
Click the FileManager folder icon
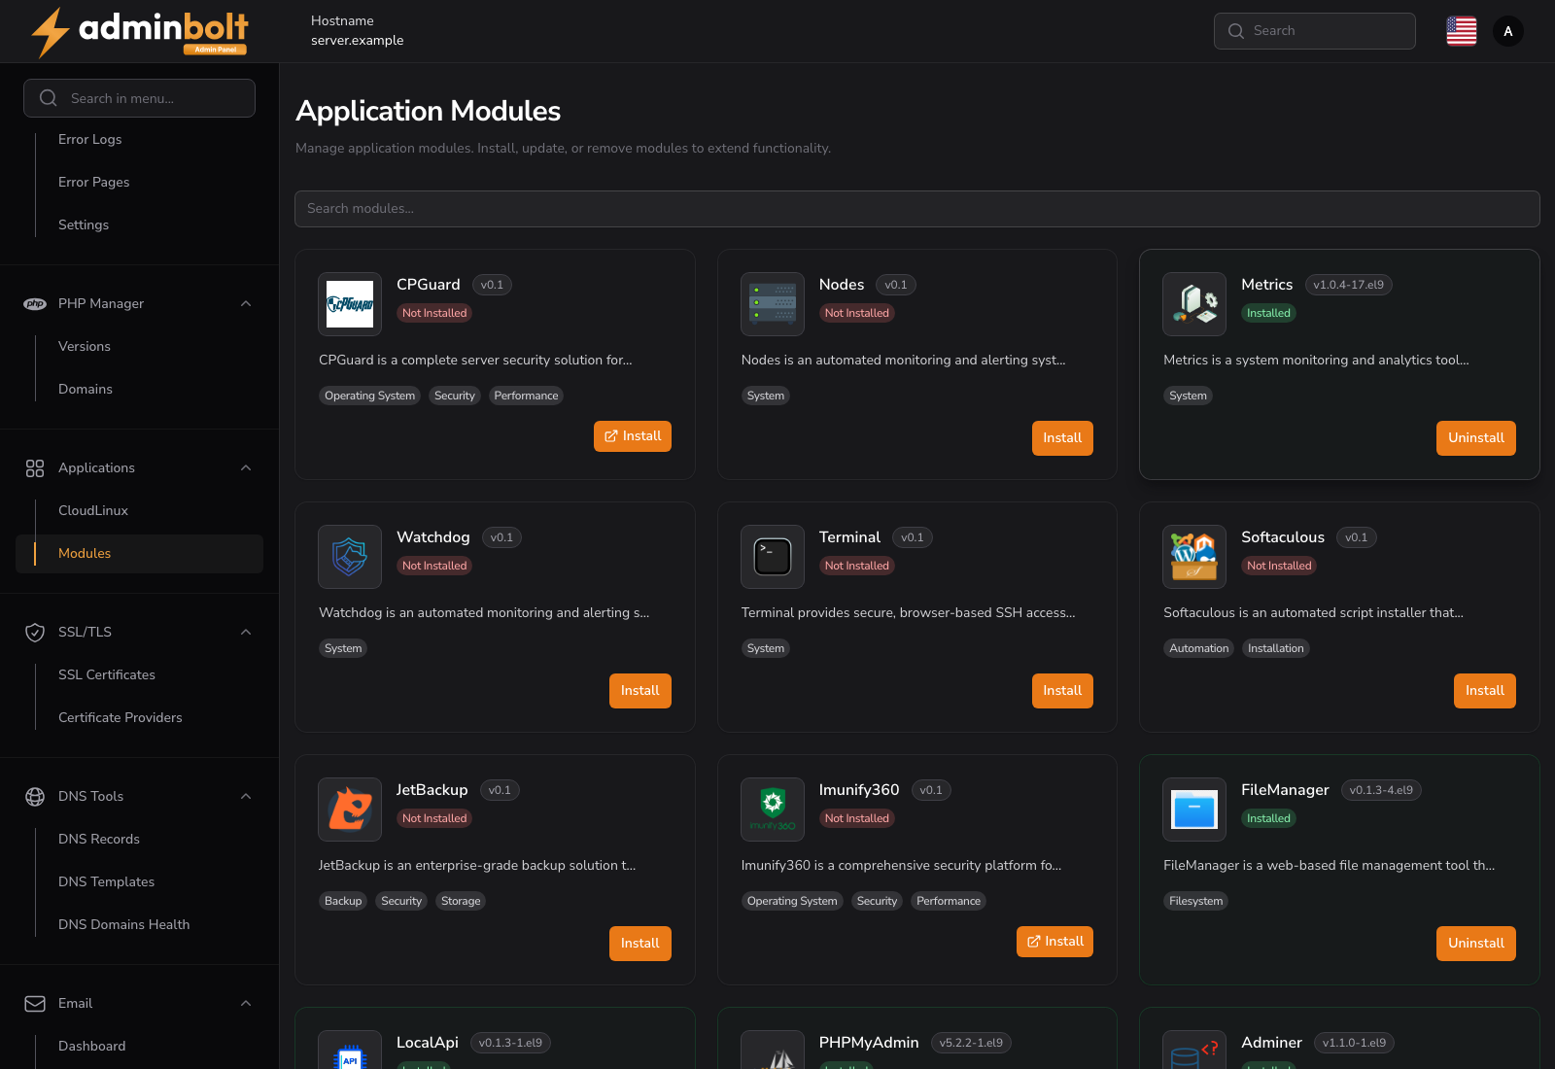tap(1194, 810)
